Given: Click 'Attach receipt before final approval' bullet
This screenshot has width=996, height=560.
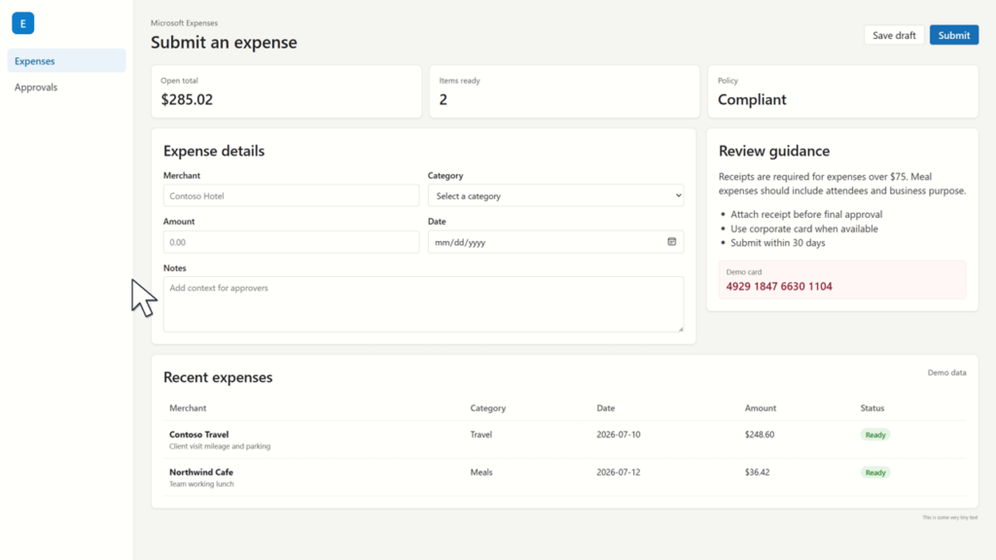Looking at the screenshot, I should click(x=806, y=215).
